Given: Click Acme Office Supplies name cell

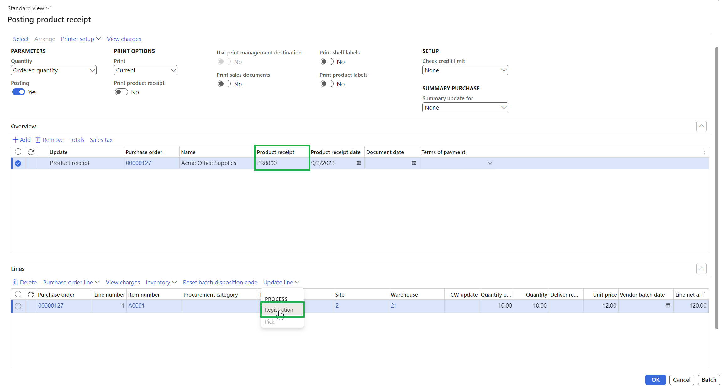Looking at the screenshot, I should point(216,163).
